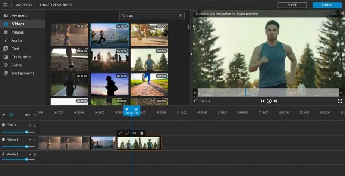Open the hamburger main menu

pos(5,5)
